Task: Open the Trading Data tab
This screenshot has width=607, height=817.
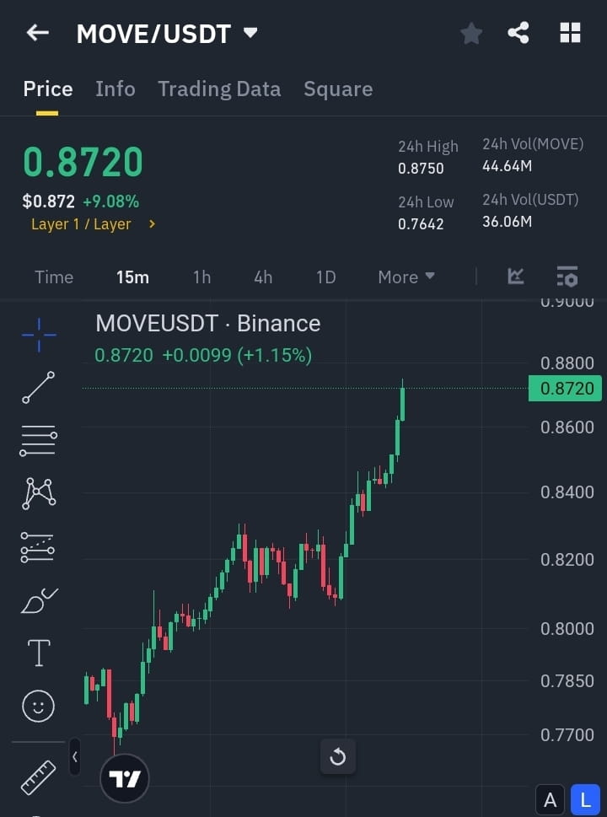Action: point(219,89)
